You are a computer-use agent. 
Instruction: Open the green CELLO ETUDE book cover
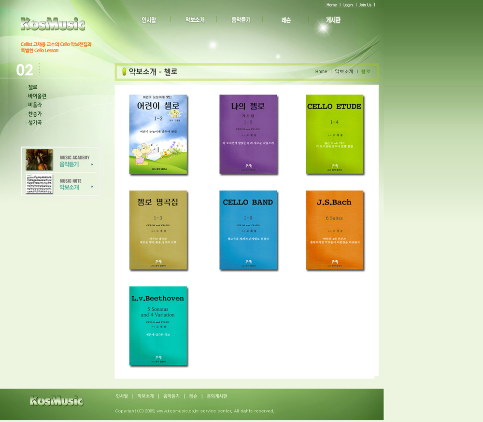coord(334,135)
